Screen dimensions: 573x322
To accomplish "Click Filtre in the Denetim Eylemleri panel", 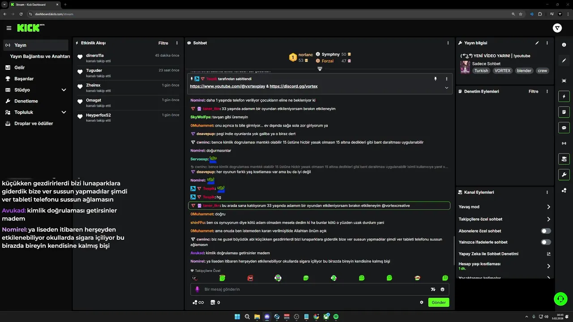I will click(x=534, y=91).
